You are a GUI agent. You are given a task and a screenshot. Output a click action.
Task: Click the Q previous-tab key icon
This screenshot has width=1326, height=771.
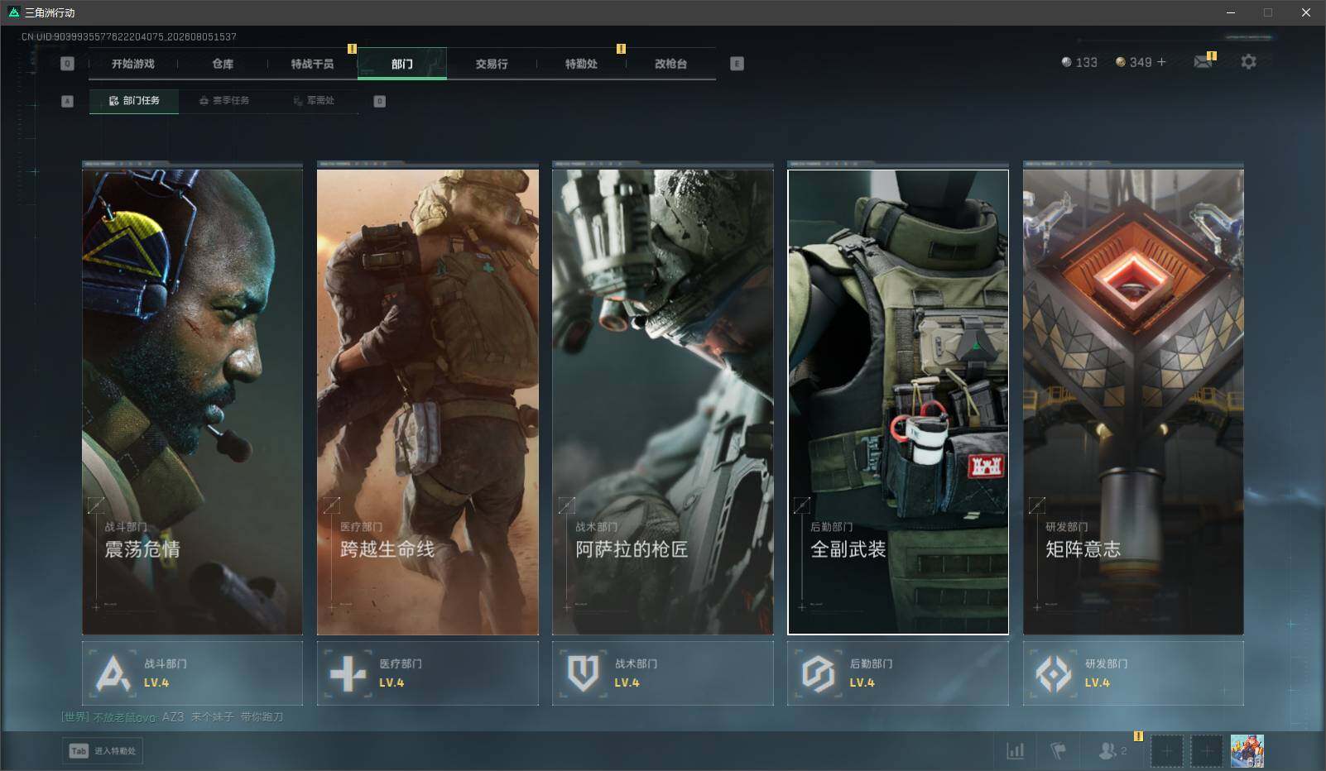pos(68,64)
